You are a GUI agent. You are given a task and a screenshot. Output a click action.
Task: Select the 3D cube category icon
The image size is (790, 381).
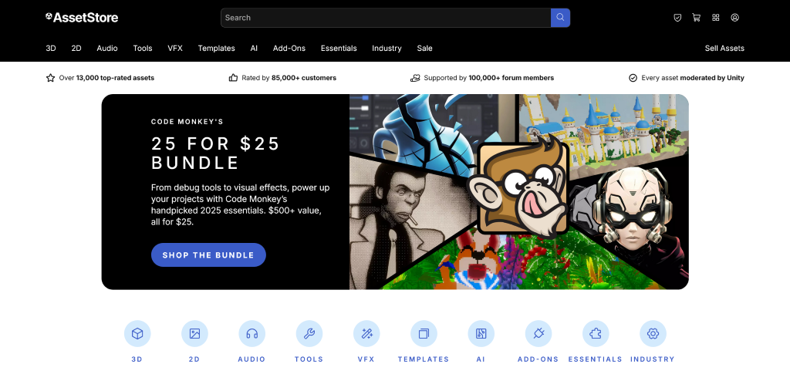[x=137, y=334]
